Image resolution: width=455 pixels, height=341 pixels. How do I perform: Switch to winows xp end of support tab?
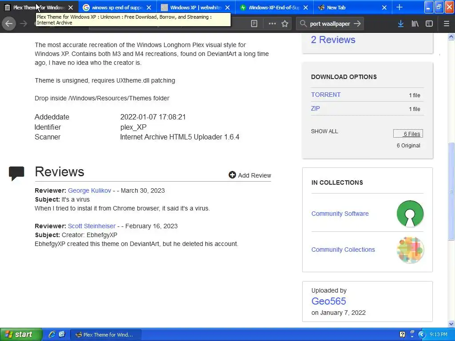117,8
